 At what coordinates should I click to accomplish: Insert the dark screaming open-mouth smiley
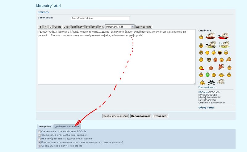220,53
